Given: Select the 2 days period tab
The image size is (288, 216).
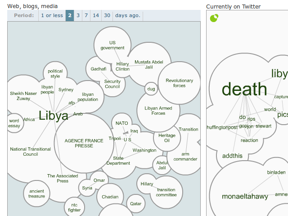Looking at the screenshot, I should tap(70, 16).
